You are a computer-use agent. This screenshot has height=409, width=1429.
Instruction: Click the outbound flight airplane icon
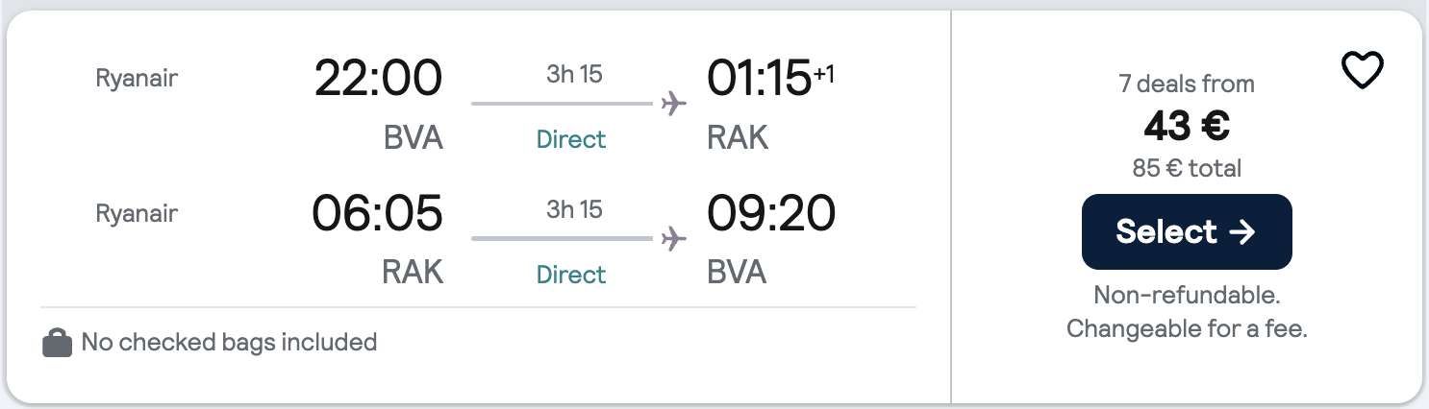(675, 103)
